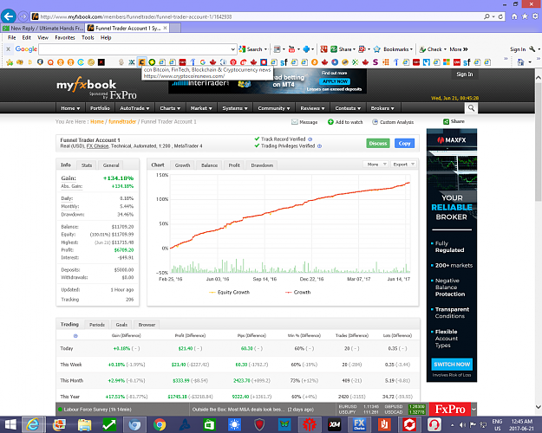
Task: Click the favorites star icon in title area
Action: 525,16
